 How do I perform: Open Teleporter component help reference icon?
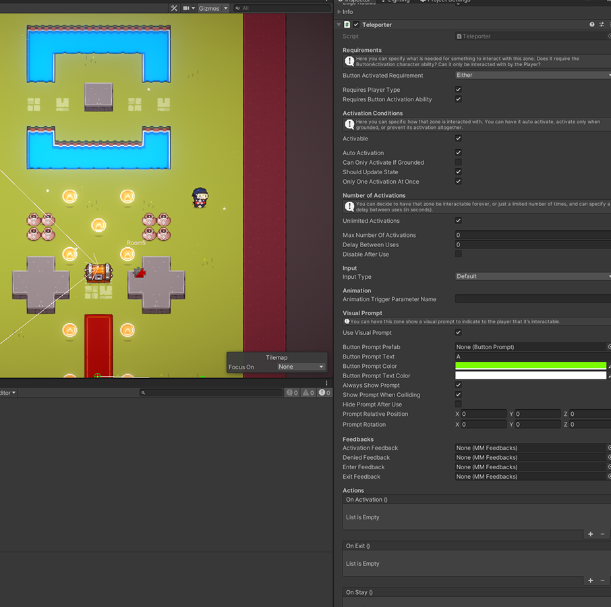592,24
